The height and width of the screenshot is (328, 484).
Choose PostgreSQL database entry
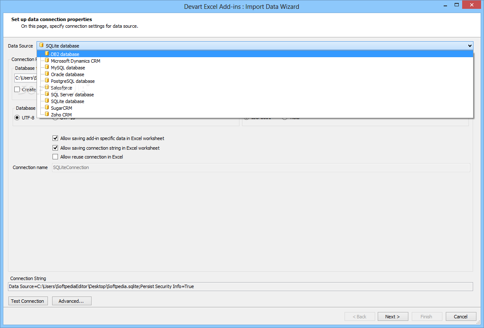(255, 81)
